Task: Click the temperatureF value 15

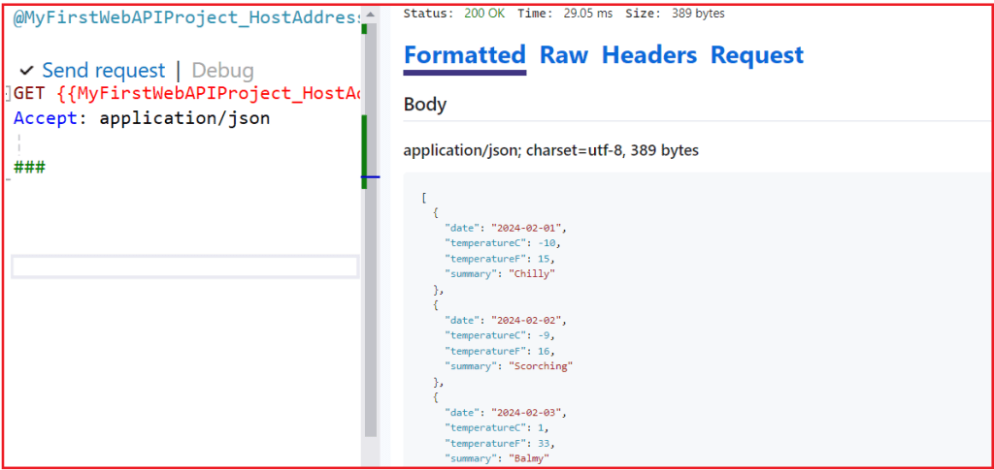Action: click(546, 258)
